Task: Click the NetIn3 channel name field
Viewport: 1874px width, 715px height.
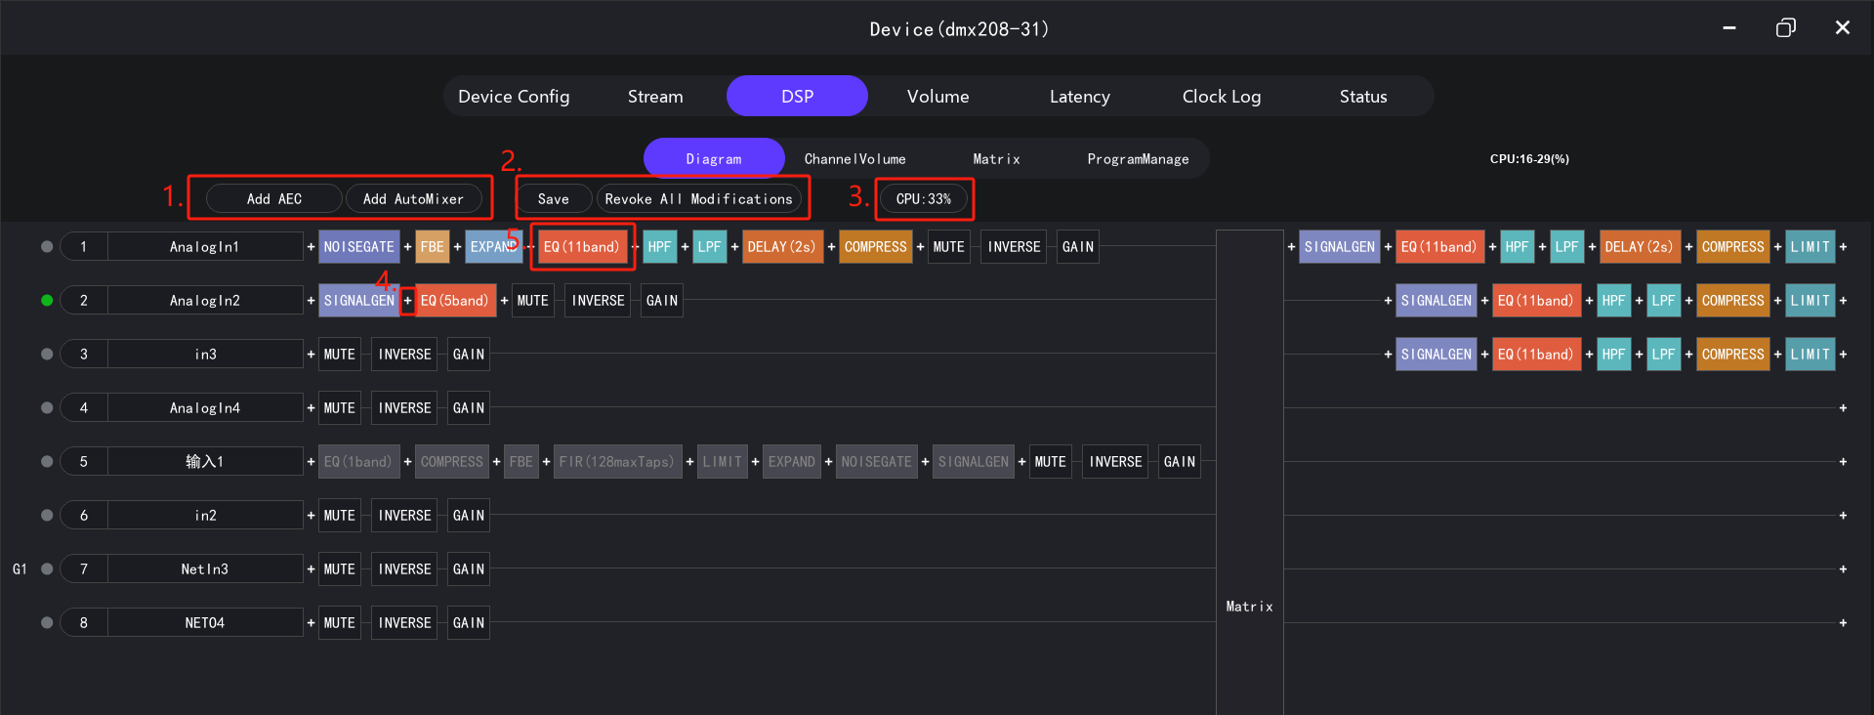Action: tap(205, 569)
